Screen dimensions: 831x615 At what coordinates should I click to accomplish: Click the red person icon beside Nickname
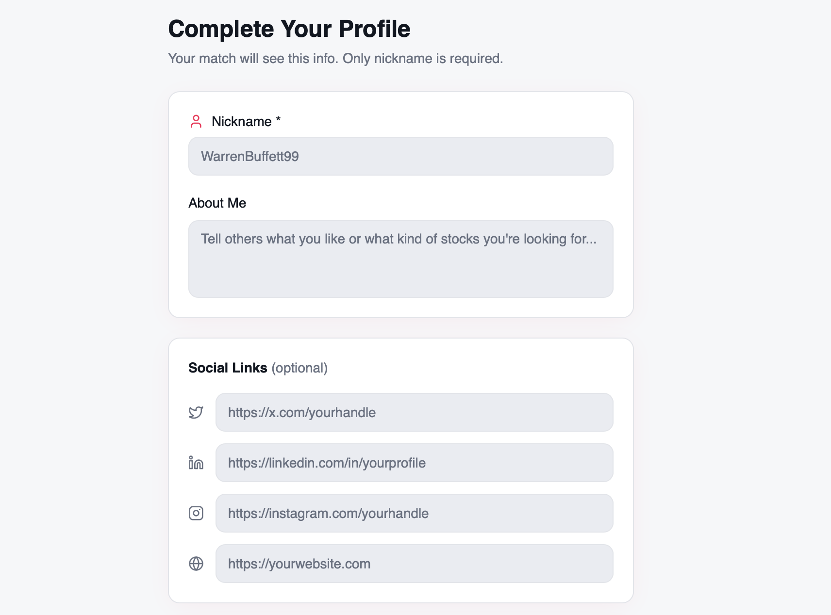tap(196, 122)
